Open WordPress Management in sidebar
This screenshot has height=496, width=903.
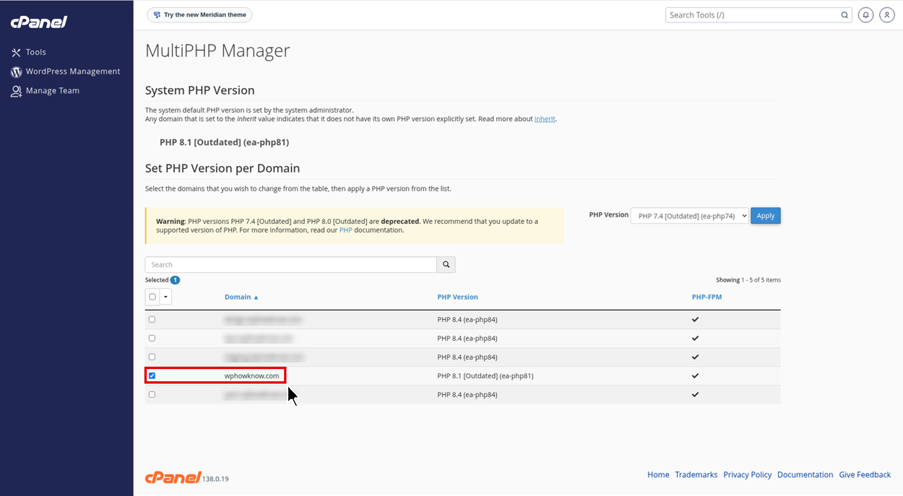(66, 71)
